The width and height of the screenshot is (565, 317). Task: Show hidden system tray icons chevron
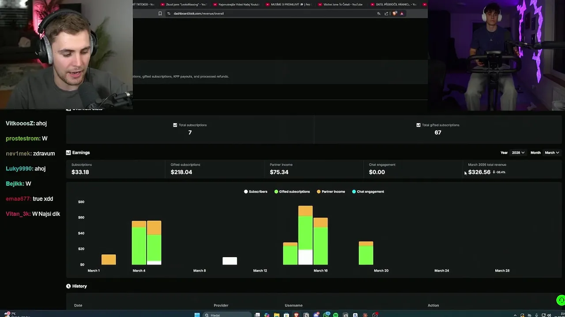[x=515, y=315]
